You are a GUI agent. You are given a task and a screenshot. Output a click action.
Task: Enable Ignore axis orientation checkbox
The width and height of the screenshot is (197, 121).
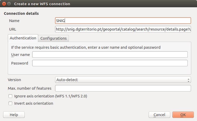[10, 96]
